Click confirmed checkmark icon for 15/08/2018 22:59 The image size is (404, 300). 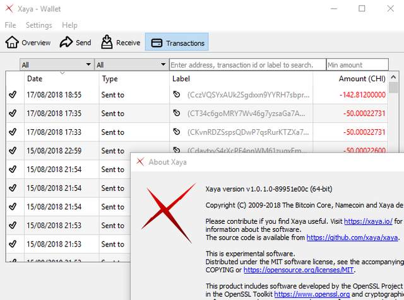13,150
